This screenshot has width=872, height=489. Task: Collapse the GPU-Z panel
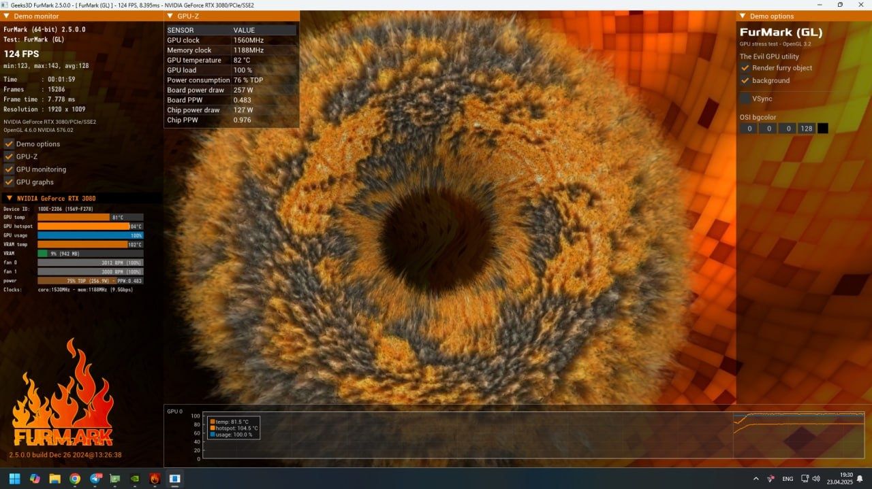(x=170, y=16)
